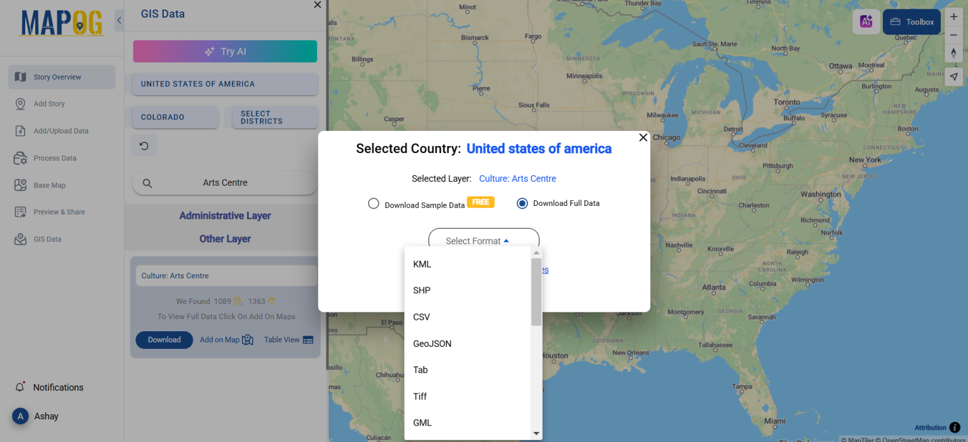Choose CSV format

(468, 317)
